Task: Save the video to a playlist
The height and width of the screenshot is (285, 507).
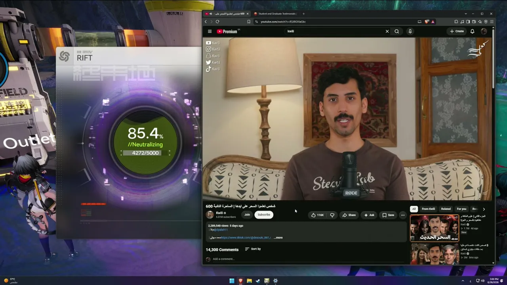Action: (x=388, y=215)
